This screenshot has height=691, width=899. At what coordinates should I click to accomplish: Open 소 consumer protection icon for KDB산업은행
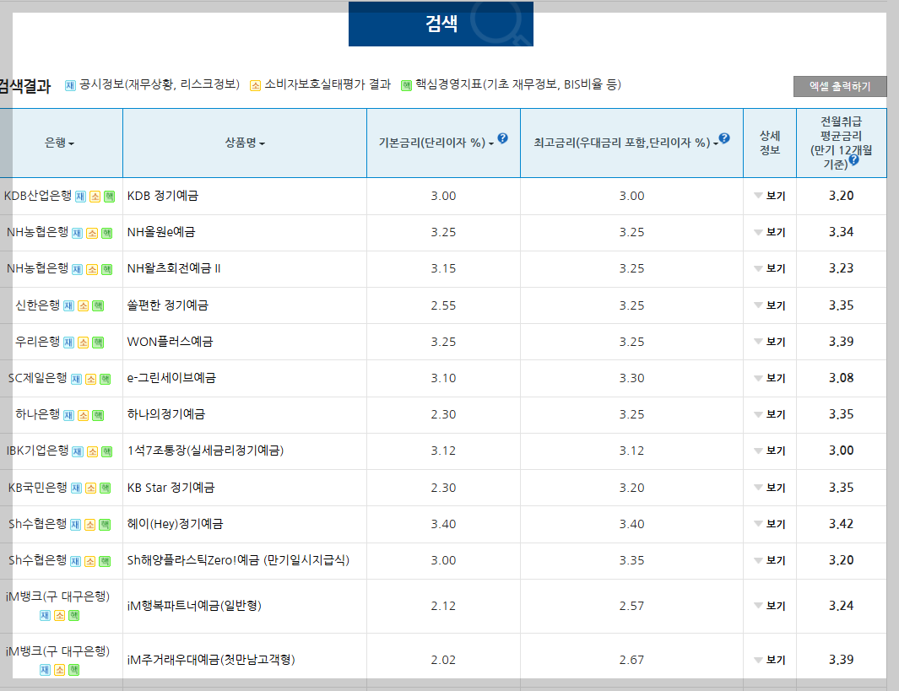95,197
